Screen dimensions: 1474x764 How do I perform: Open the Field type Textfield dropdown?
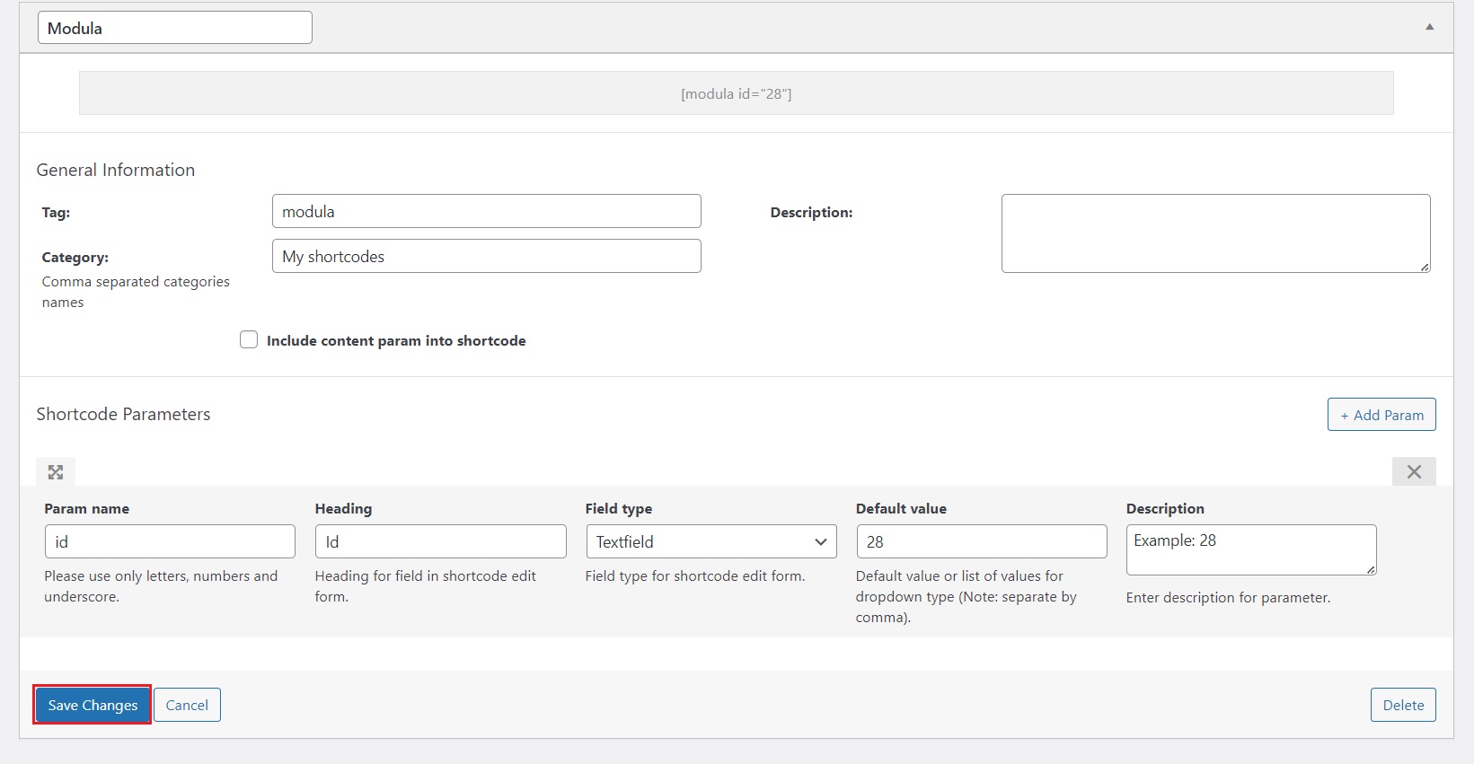coord(711,541)
